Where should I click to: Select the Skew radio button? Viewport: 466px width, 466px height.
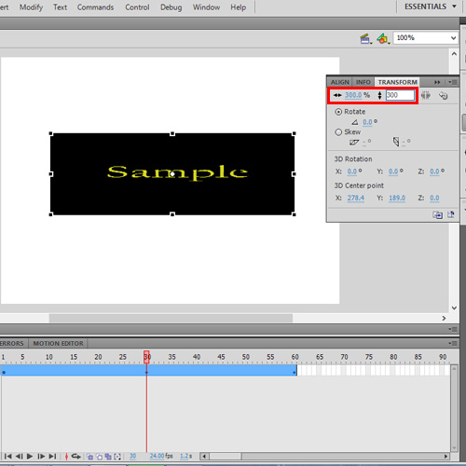(x=338, y=132)
